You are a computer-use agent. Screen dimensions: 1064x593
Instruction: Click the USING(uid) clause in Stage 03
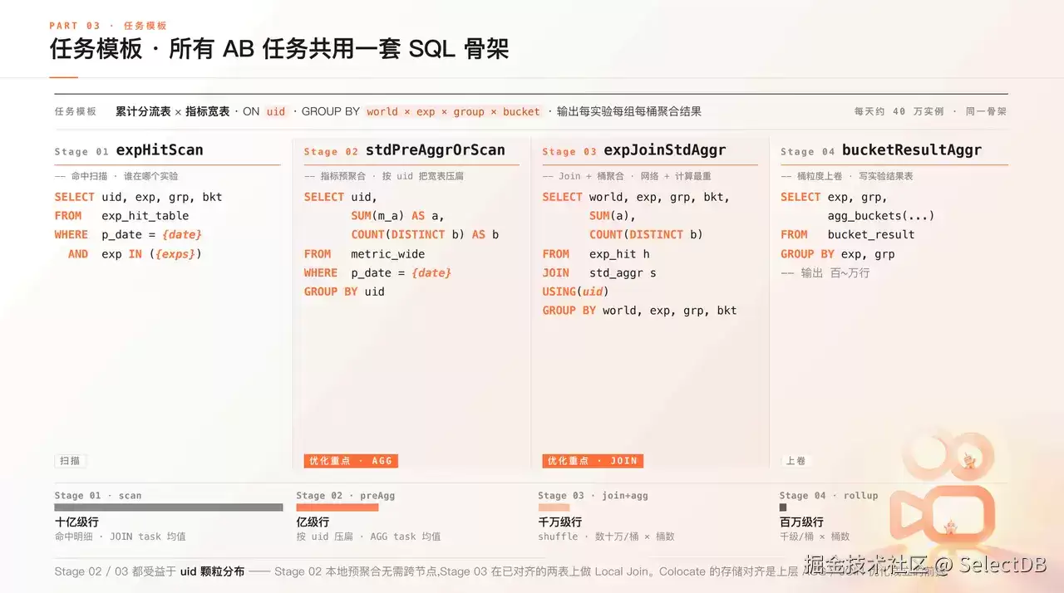click(576, 292)
